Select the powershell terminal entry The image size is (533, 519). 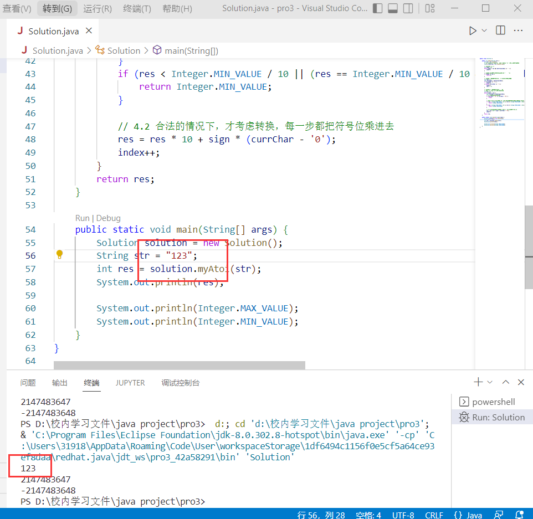point(493,402)
